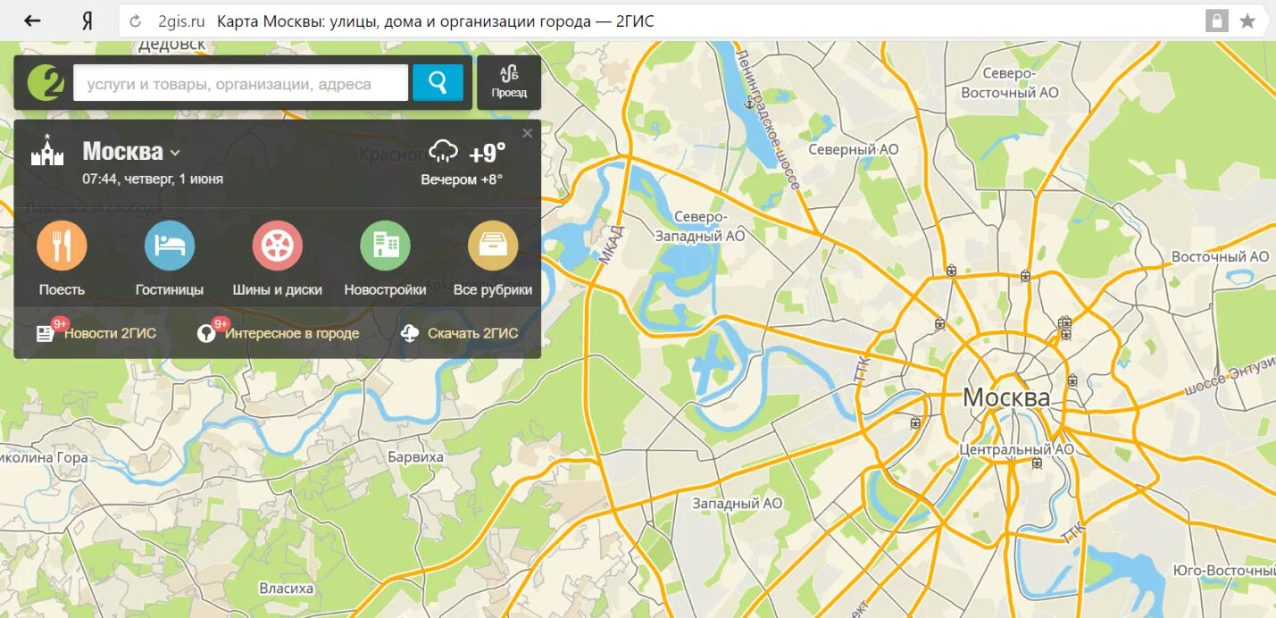Open the Интересное в городе link
Screen dimensions: 1276x618
coord(292,334)
